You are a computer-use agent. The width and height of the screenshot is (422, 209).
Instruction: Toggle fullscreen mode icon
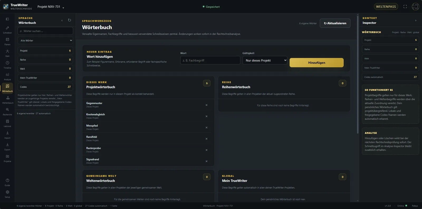(x=405, y=7)
